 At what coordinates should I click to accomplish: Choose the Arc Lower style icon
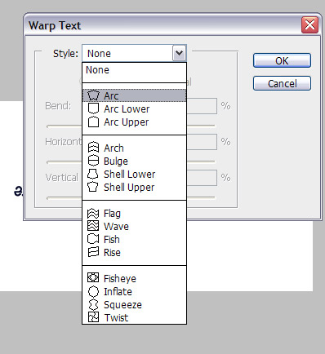(x=93, y=108)
